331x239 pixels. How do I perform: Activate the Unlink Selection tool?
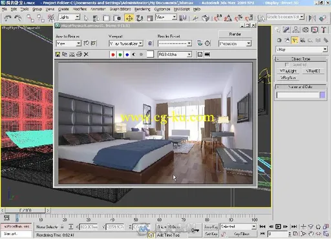(40, 18)
